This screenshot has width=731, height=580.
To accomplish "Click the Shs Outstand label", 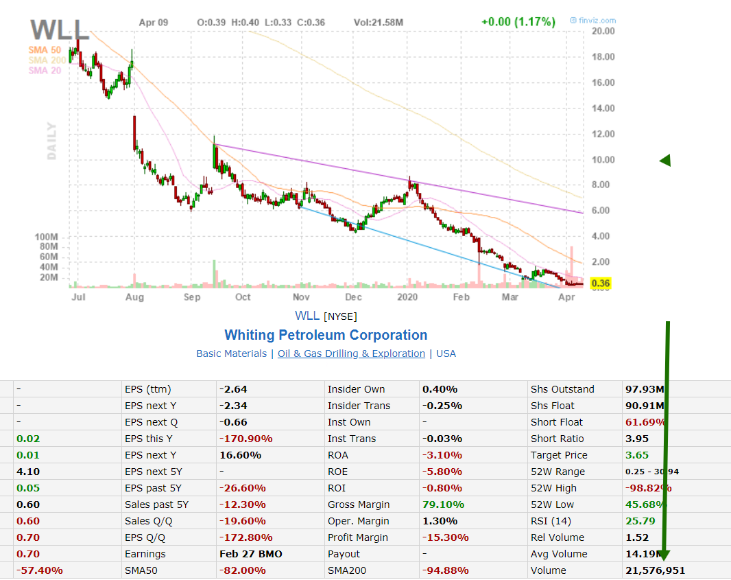I will coord(562,389).
